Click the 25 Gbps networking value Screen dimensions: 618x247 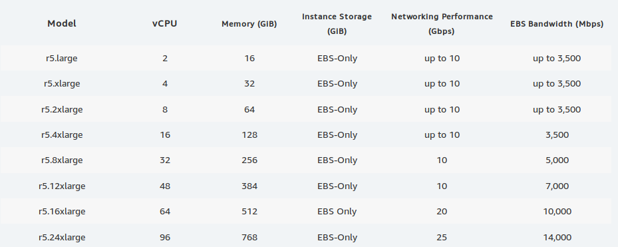(x=442, y=237)
